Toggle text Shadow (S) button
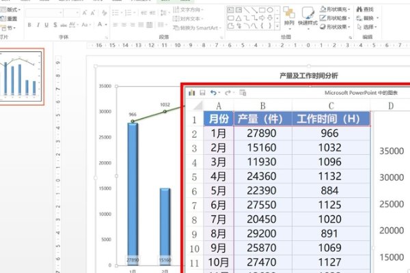This screenshot has height=273, width=410. 55,25
